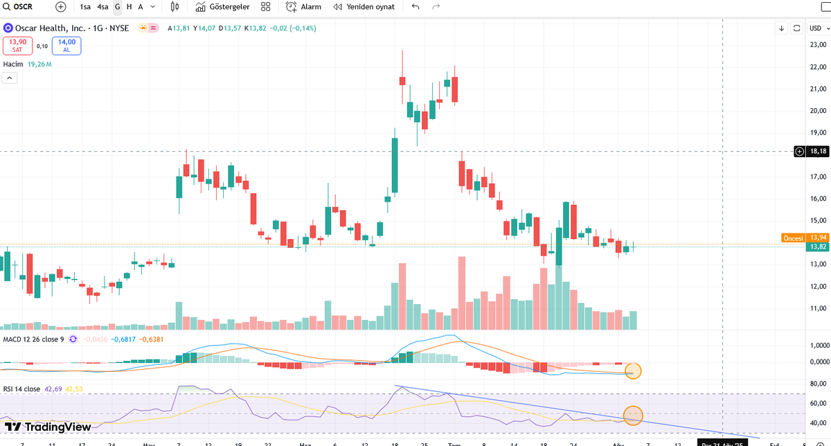The height and width of the screenshot is (446, 831).
Task: Click the high price value Y14,07
Action: 204,28
